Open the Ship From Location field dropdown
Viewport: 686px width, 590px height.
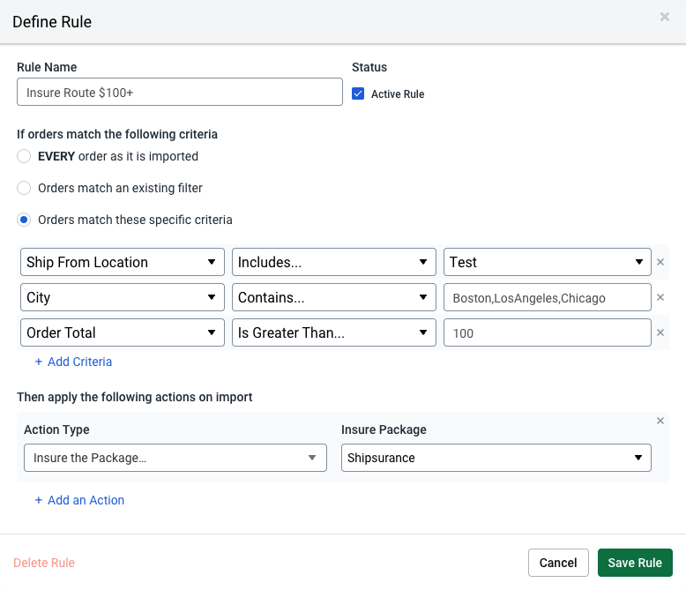(122, 262)
